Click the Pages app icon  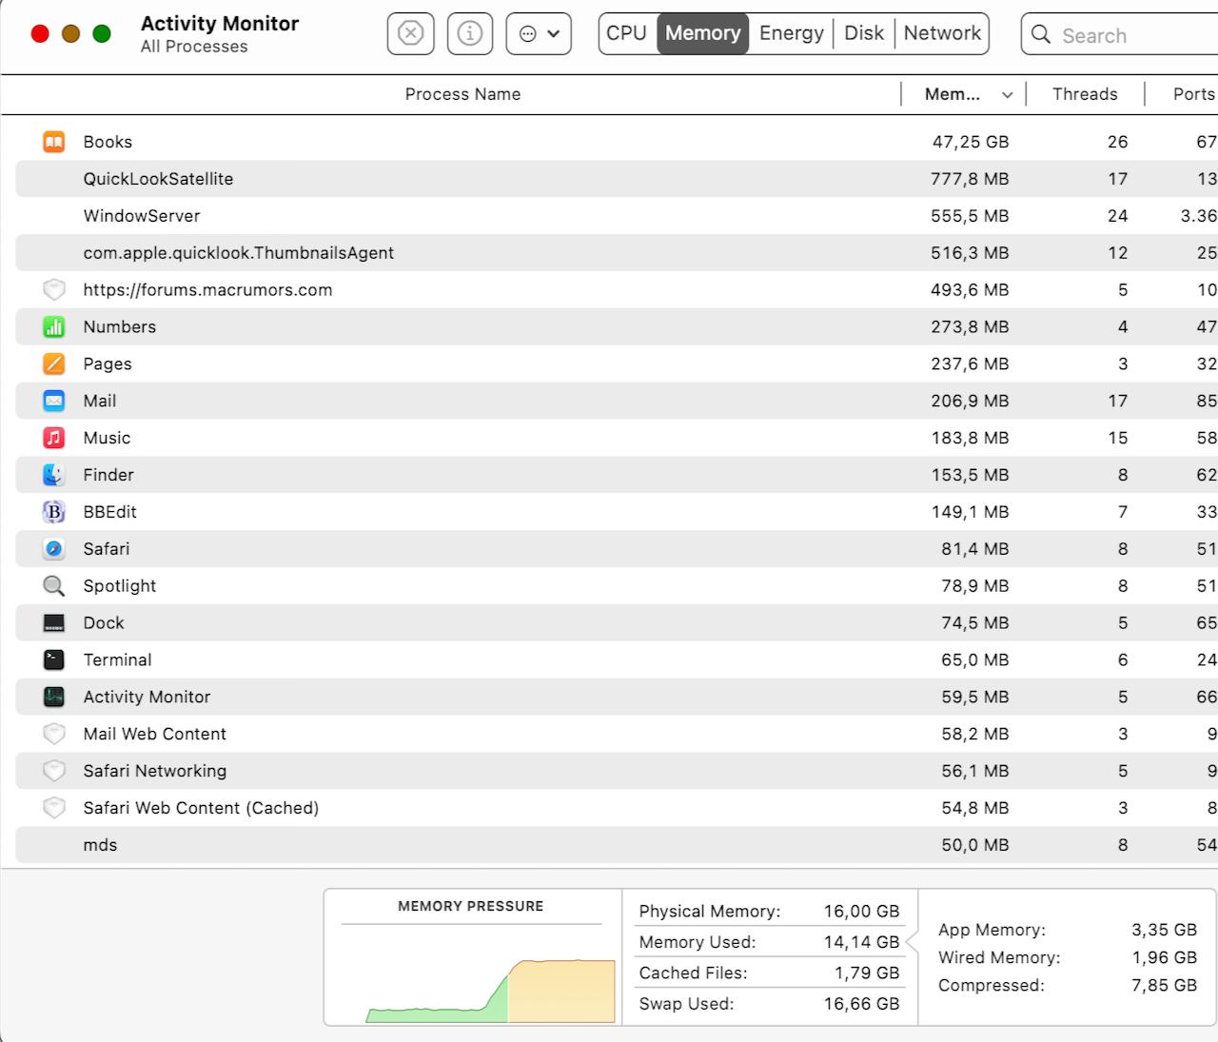pyautogui.click(x=54, y=364)
